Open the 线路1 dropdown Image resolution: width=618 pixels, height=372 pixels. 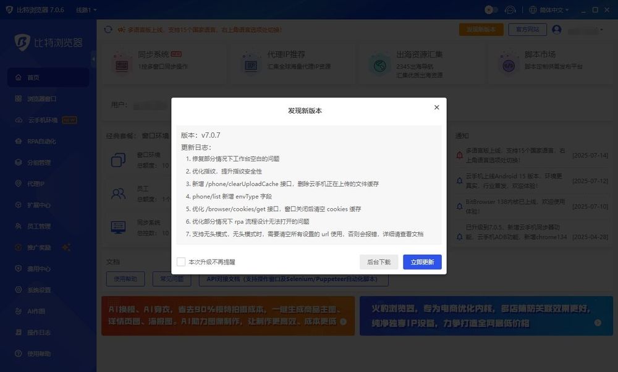85,10
